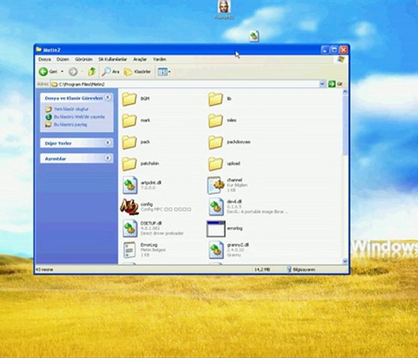Open the Düzen menu
The height and width of the screenshot is (358, 418).
pos(63,59)
